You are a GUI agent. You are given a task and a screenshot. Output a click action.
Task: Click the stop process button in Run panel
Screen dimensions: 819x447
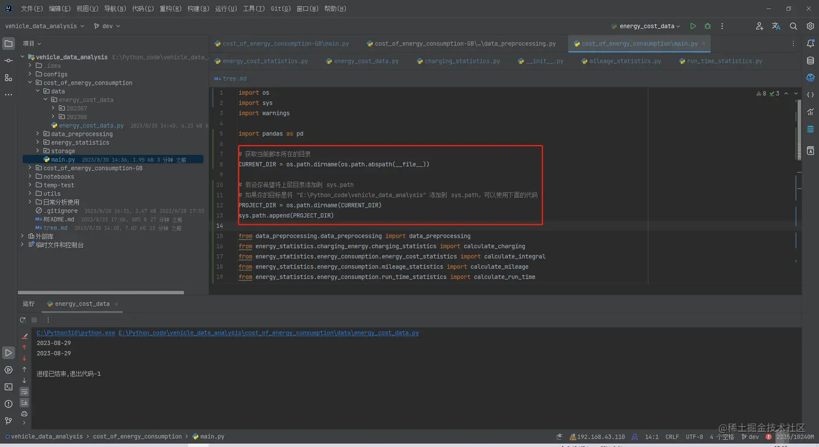(34, 320)
